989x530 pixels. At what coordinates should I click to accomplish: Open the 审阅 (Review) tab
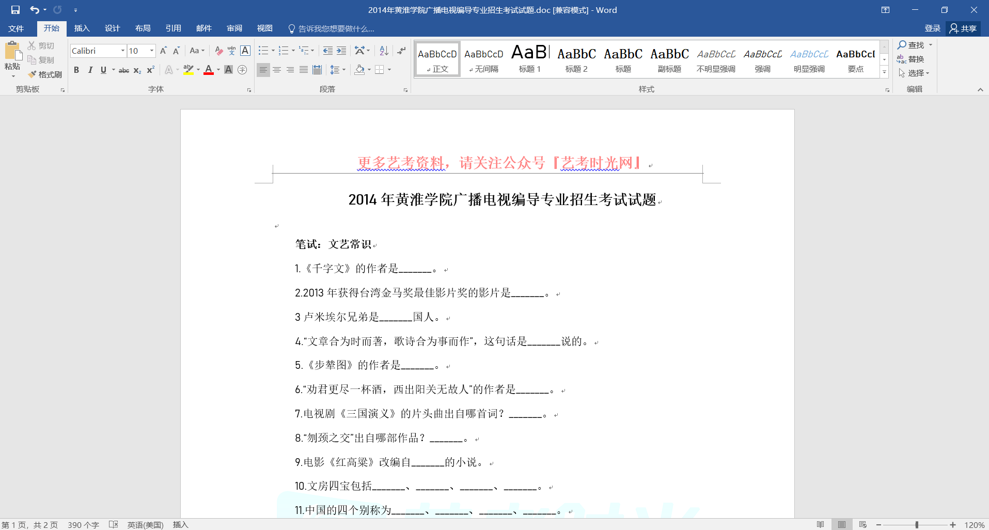point(234,28)
